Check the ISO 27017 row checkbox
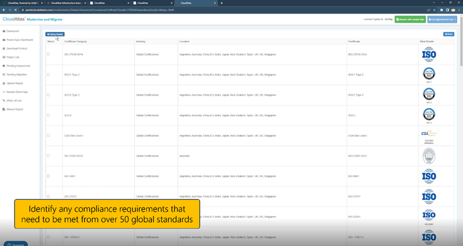 pyautogui.click(x=49, y=196)
